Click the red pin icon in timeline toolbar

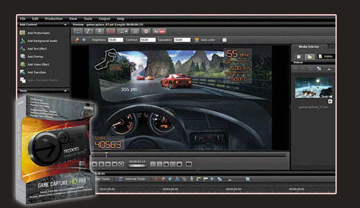(163, 179)
